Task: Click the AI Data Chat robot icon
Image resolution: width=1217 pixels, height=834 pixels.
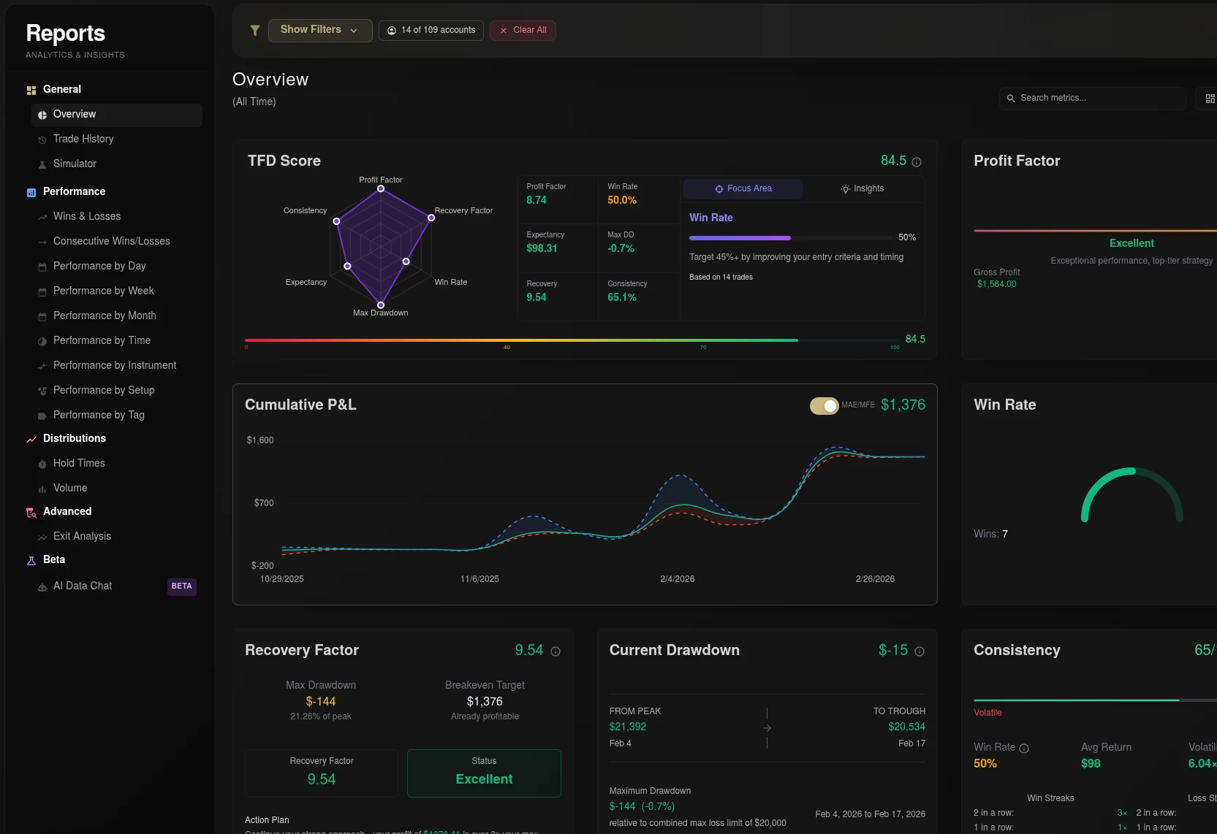Action: click(x=42, y=586)
